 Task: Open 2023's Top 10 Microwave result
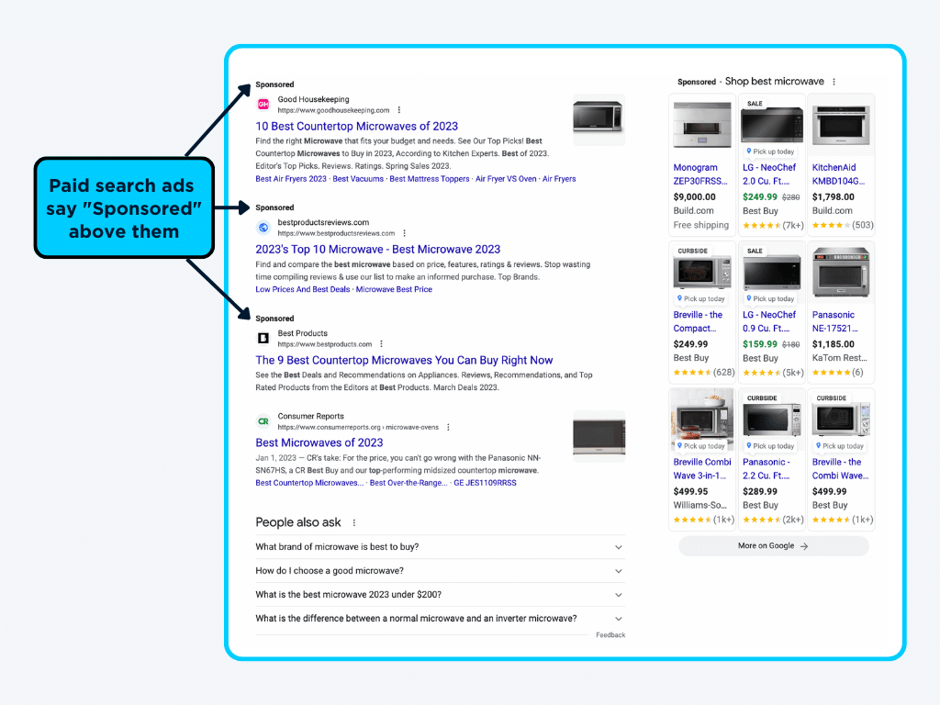pos(377,250)
